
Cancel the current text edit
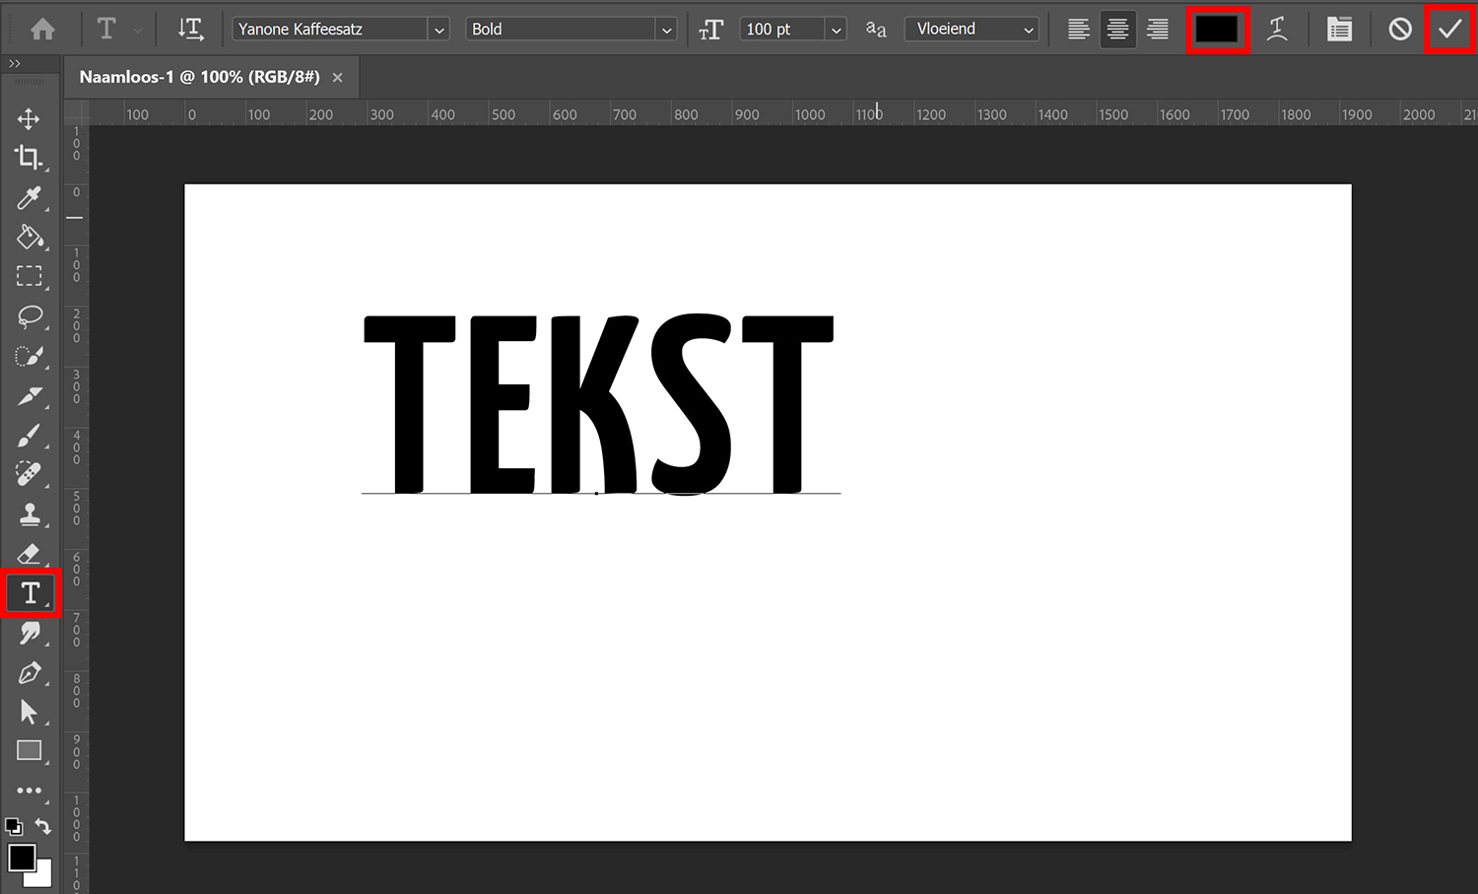click(1400, 29)
